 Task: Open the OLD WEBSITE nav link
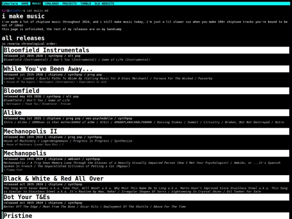point(104,4)
